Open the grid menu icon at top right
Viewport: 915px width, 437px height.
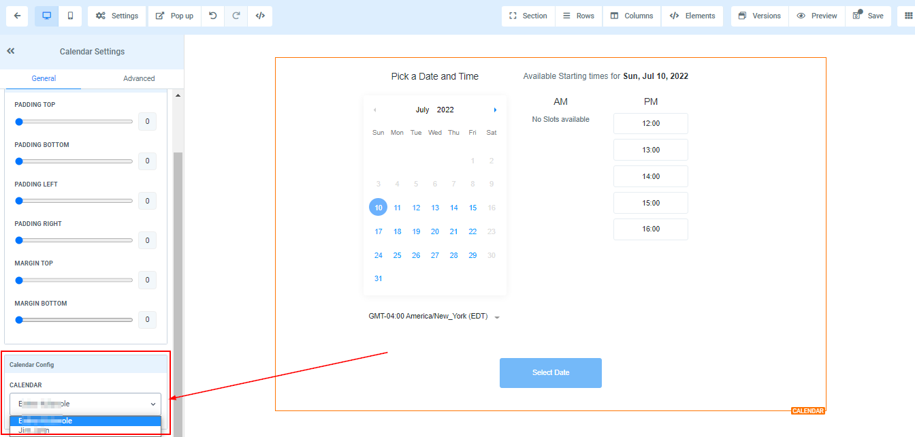(906, 16)
